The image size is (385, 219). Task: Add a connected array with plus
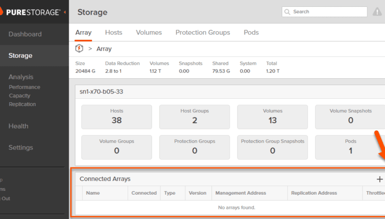pyautogui.click(x=380, y=179)
